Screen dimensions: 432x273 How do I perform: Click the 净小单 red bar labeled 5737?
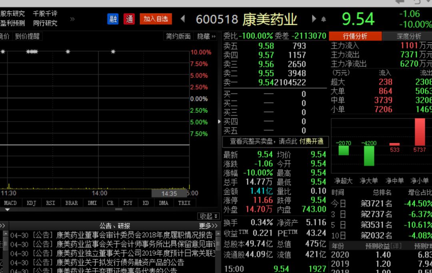click(x=420, y=132)
